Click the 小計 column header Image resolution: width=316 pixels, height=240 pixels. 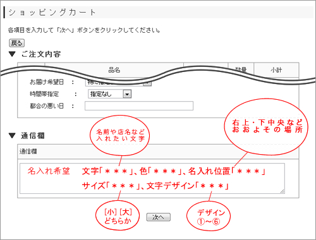click(x=276, y=70)
